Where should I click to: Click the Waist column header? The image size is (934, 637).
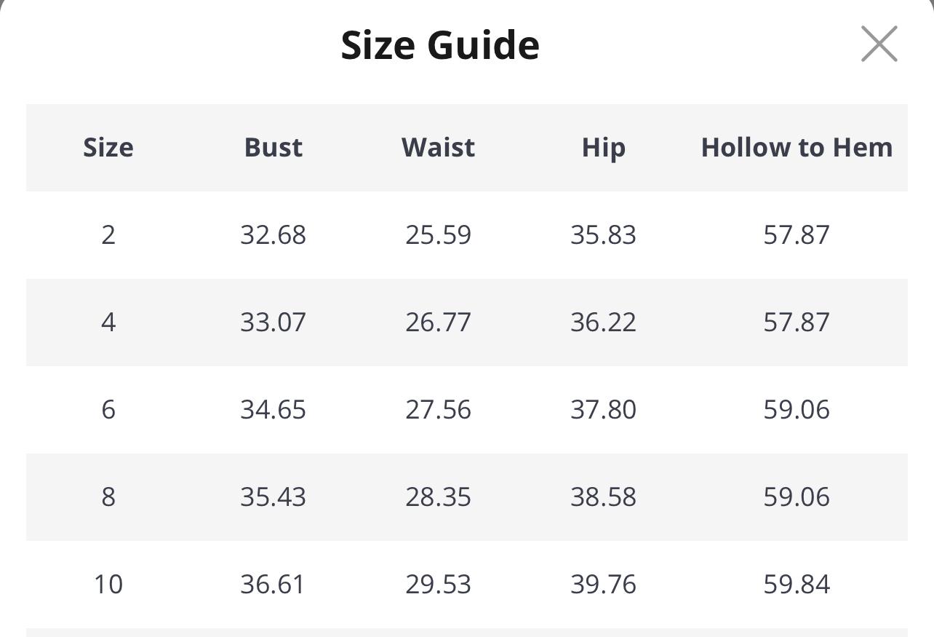click(438, 148)
